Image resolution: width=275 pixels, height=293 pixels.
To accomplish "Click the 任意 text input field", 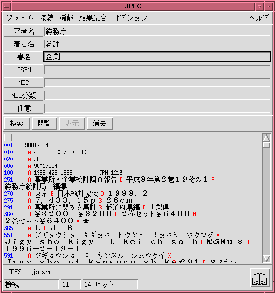I will click(157, 108).
